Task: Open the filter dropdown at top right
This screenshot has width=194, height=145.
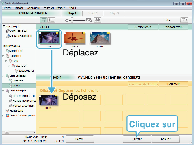Action: click(184, 20)
